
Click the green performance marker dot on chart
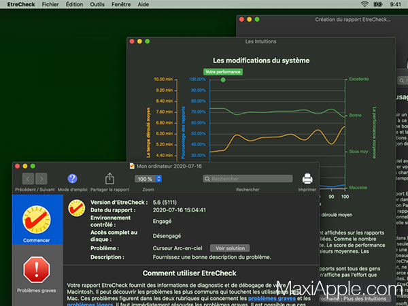(x=223, y=80)
